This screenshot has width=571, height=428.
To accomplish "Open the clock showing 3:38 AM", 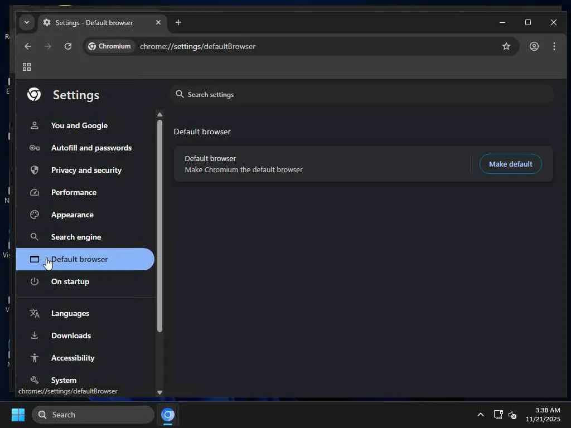I will point(543,415).
